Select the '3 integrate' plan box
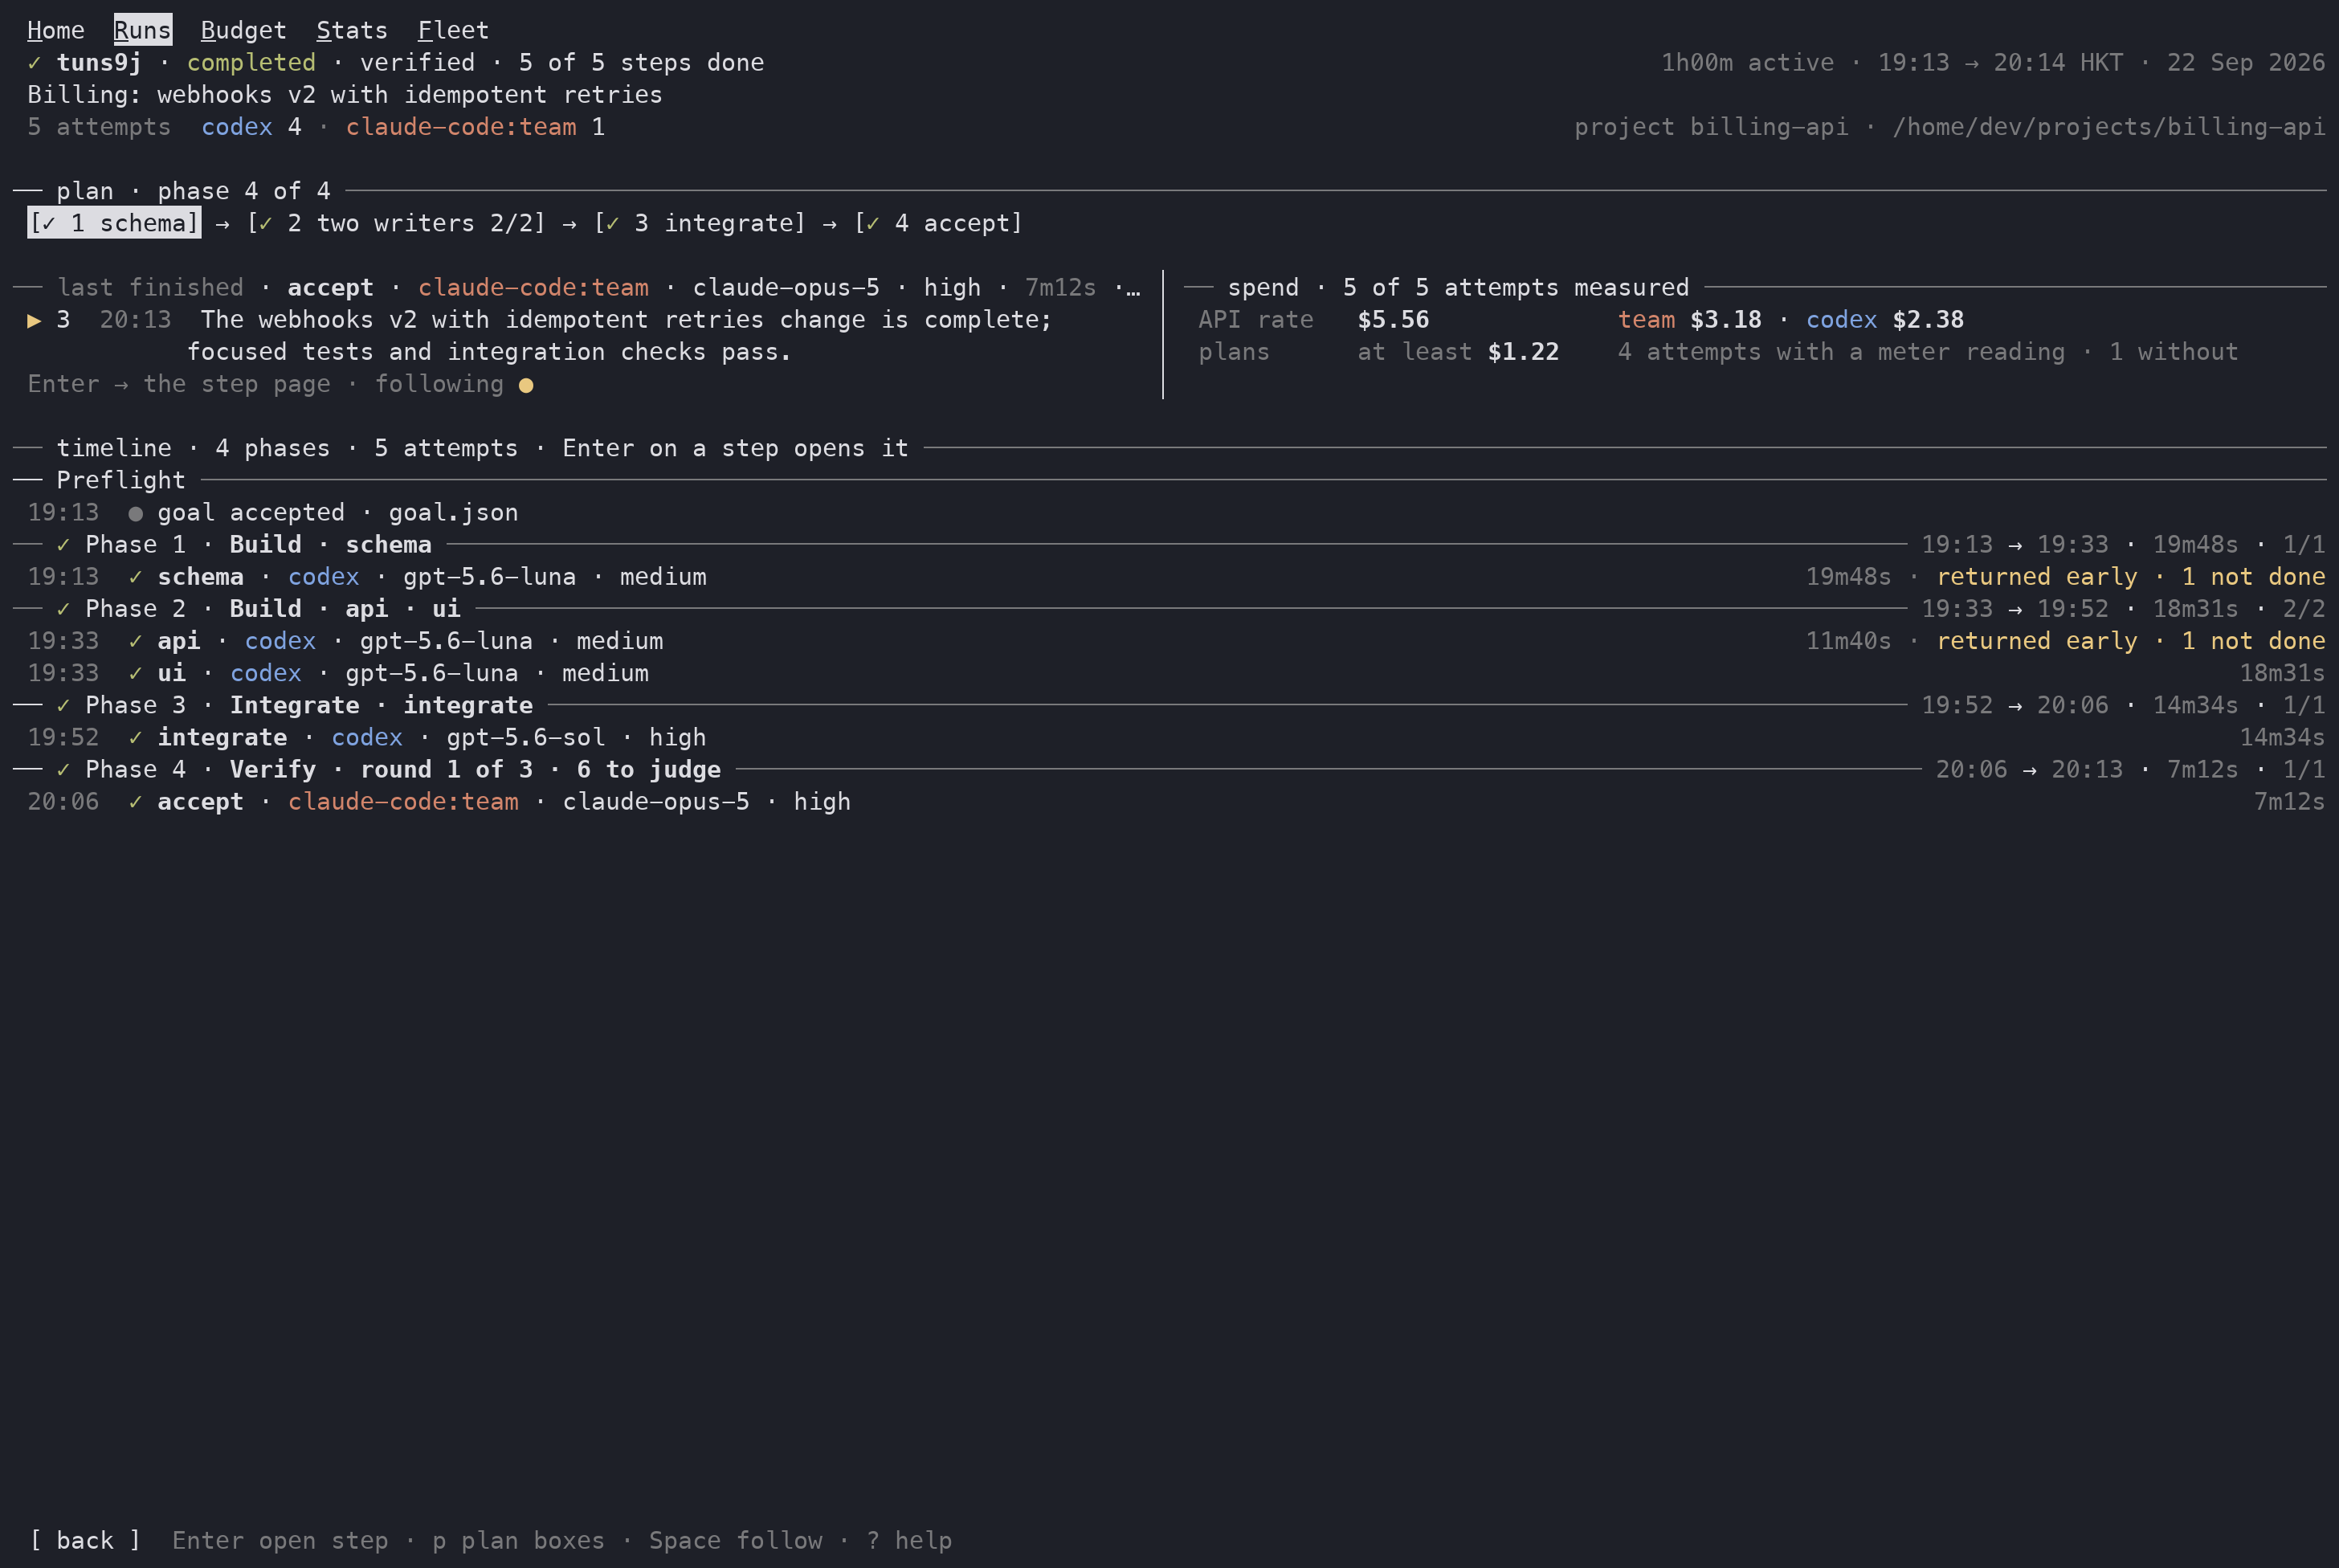The image size is (2339, 1568). pos(700,223)
